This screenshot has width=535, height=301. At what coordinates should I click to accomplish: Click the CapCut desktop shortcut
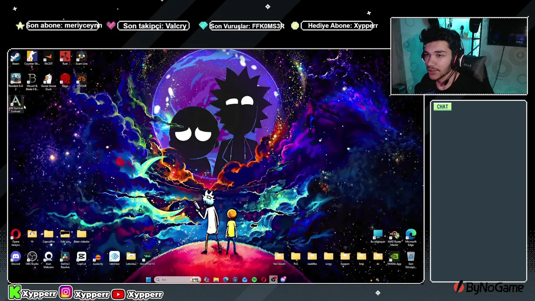[x=82, y=259]
